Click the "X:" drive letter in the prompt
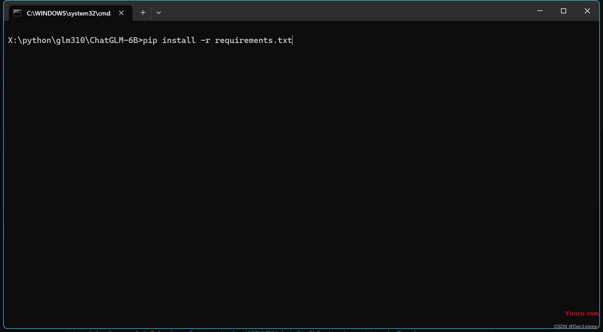Viewport: 603px width, 332px height. (12, 40)
